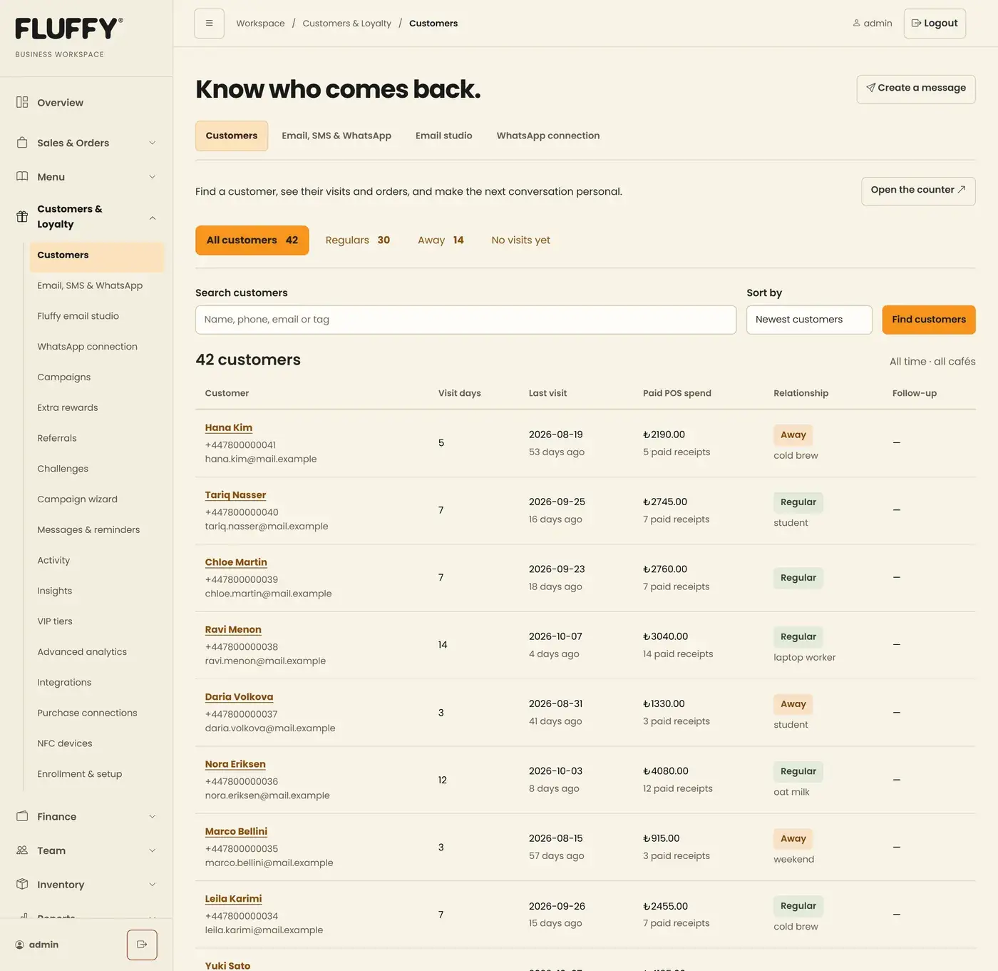Open the Sort by dropdown
Image resolution: width=998 pixels, height=971 pixels.
[809, 320]
